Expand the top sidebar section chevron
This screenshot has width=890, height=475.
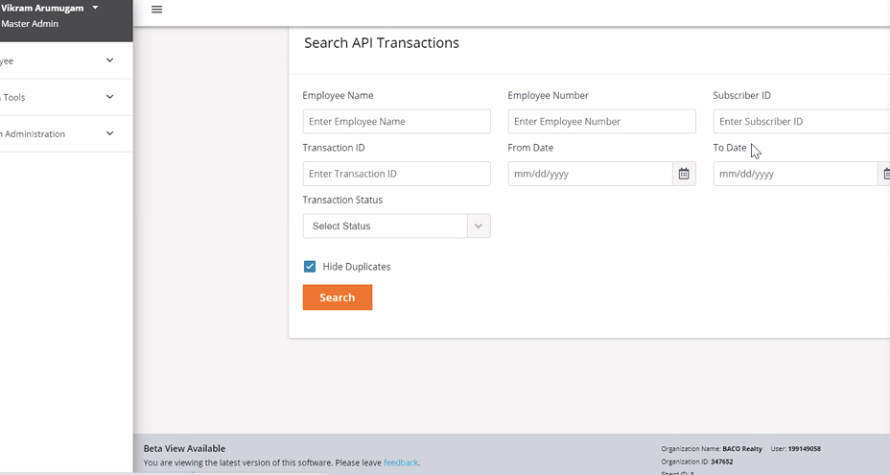click(x=109, y=60)
